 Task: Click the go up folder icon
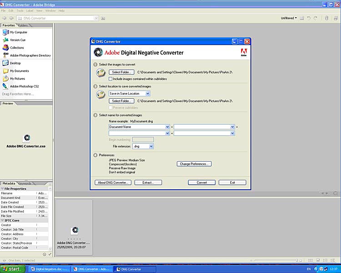103,18
